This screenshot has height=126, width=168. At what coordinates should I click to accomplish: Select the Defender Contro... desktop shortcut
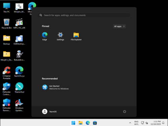[6, 89]
